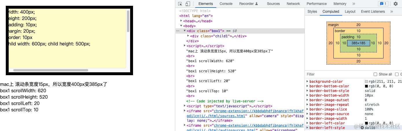Screen dimensions: 402x131
Task: Expand the head element node
Action: [x=181, y=21]
